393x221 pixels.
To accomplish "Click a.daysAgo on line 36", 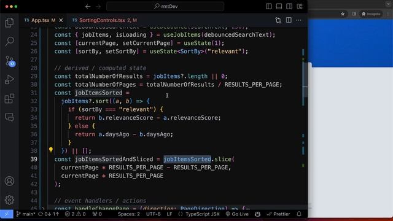I will (114, 134).
